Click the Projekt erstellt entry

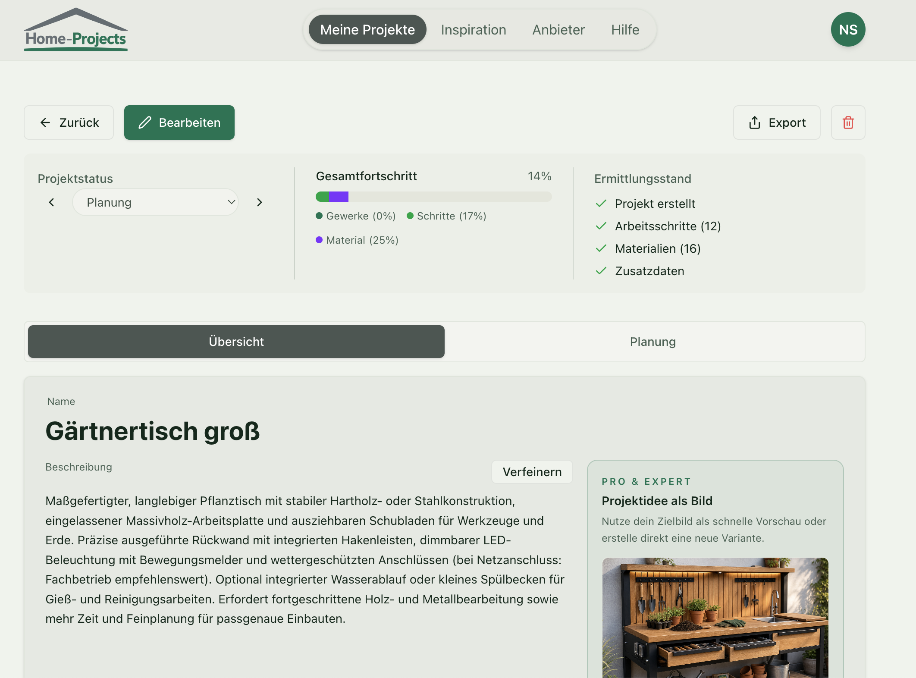coord(655,204)
